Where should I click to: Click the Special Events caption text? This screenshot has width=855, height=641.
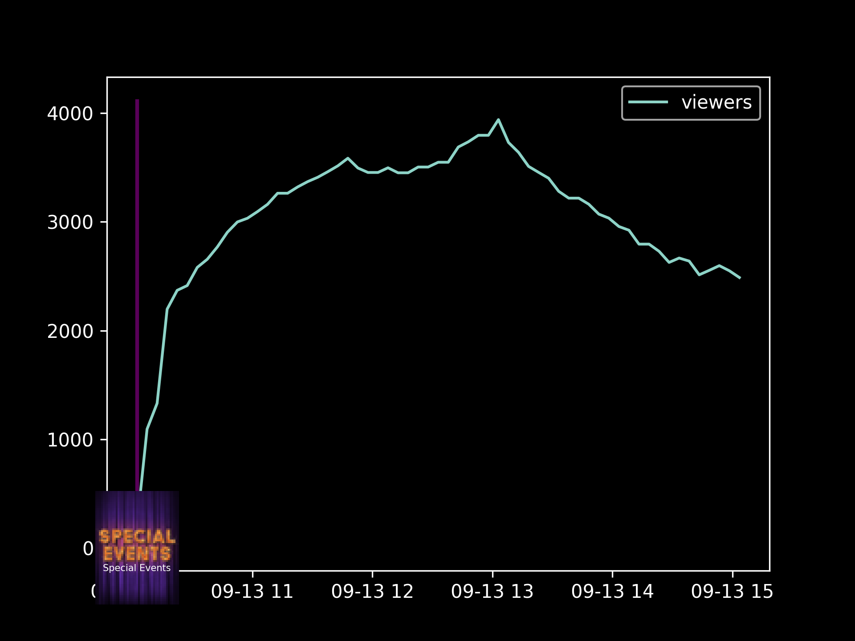137,568
